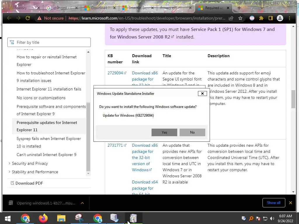
Task: Open 'How to repair or reinstall Internet Explorer'
Action: tap(46, 61)
